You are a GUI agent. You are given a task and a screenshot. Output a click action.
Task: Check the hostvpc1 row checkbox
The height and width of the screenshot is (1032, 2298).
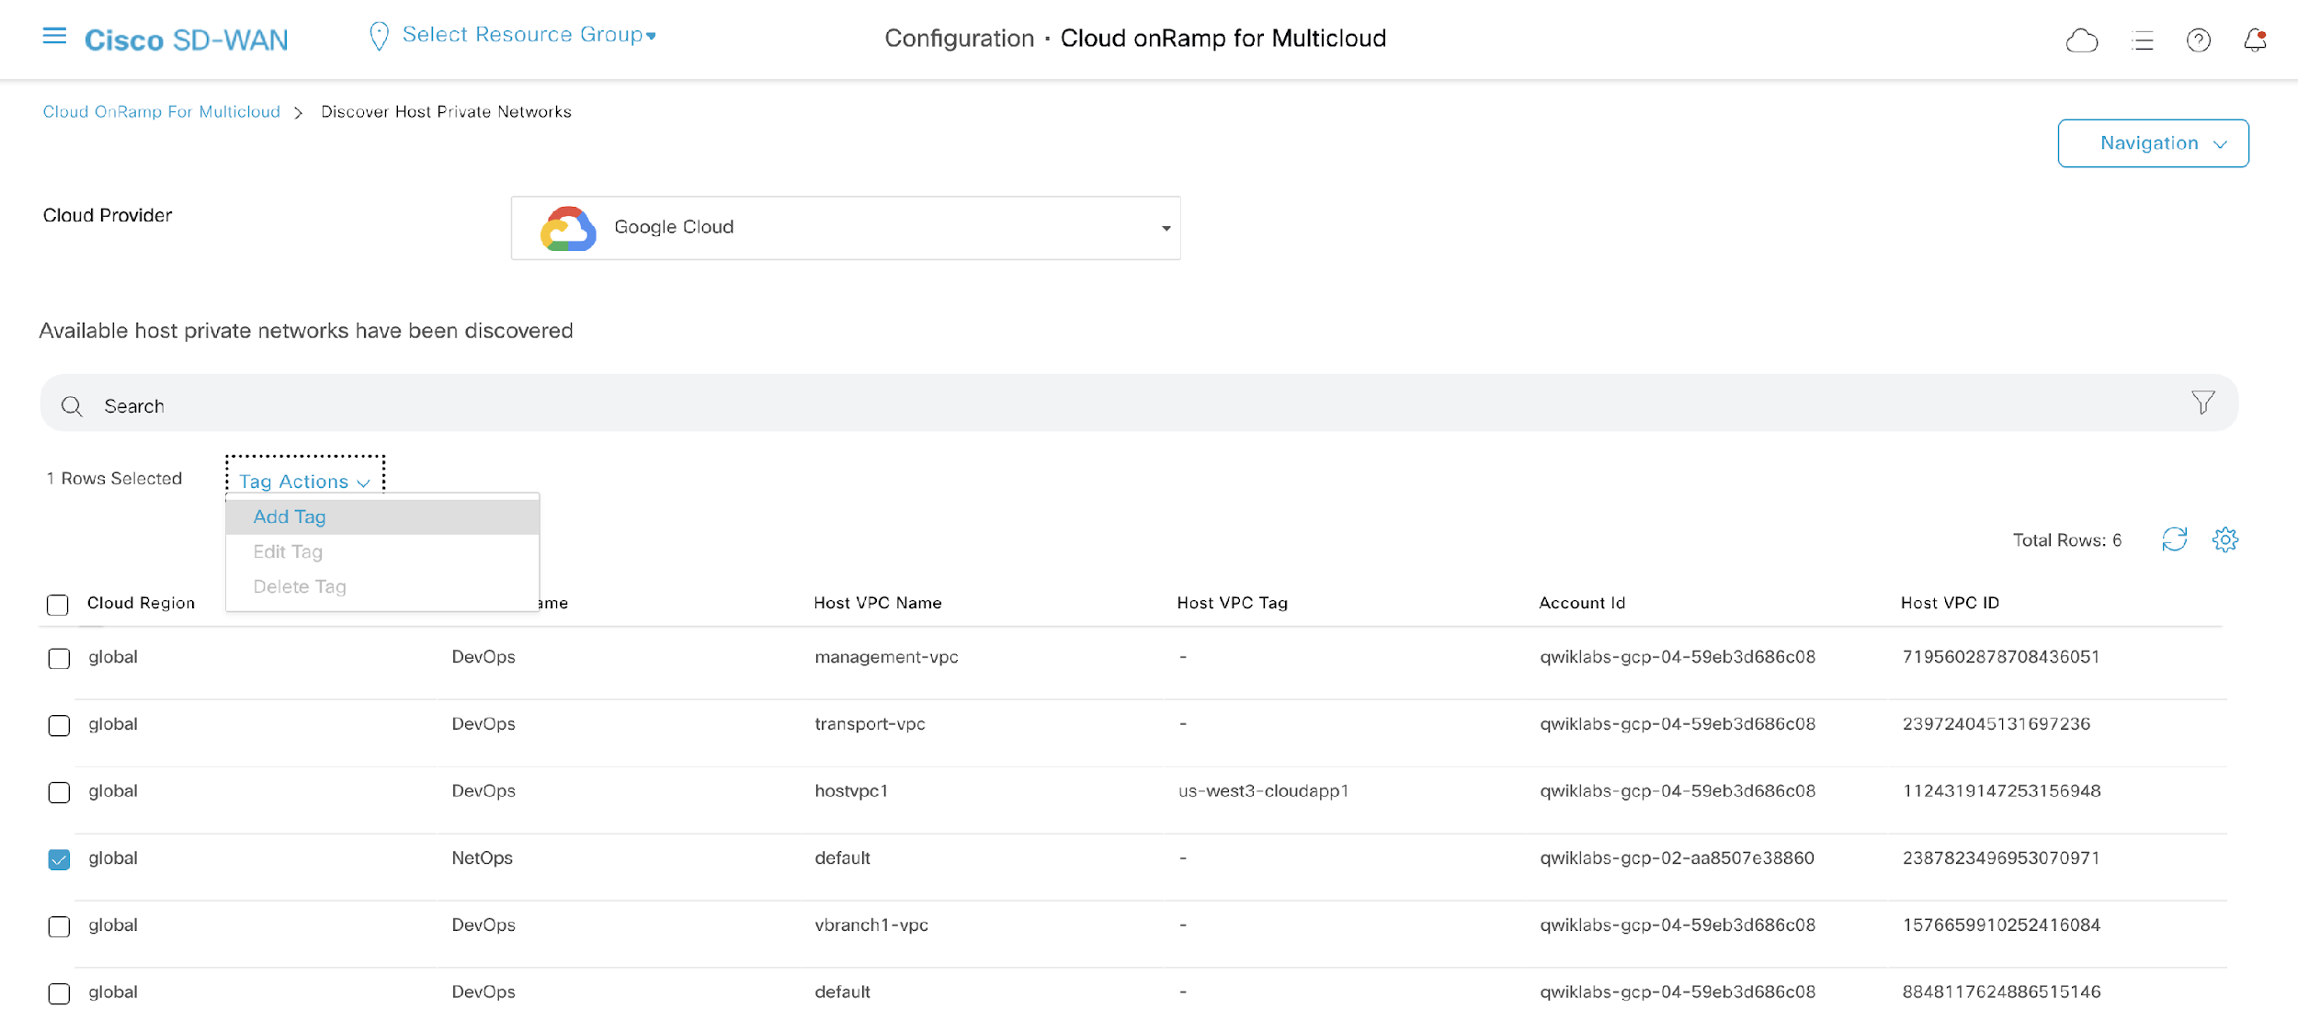pos(59,792)
